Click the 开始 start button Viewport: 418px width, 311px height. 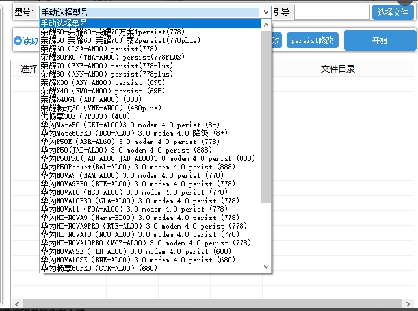click(380, 40)
